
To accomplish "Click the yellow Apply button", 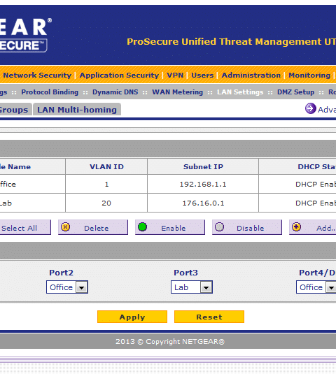I will (132, 317).
